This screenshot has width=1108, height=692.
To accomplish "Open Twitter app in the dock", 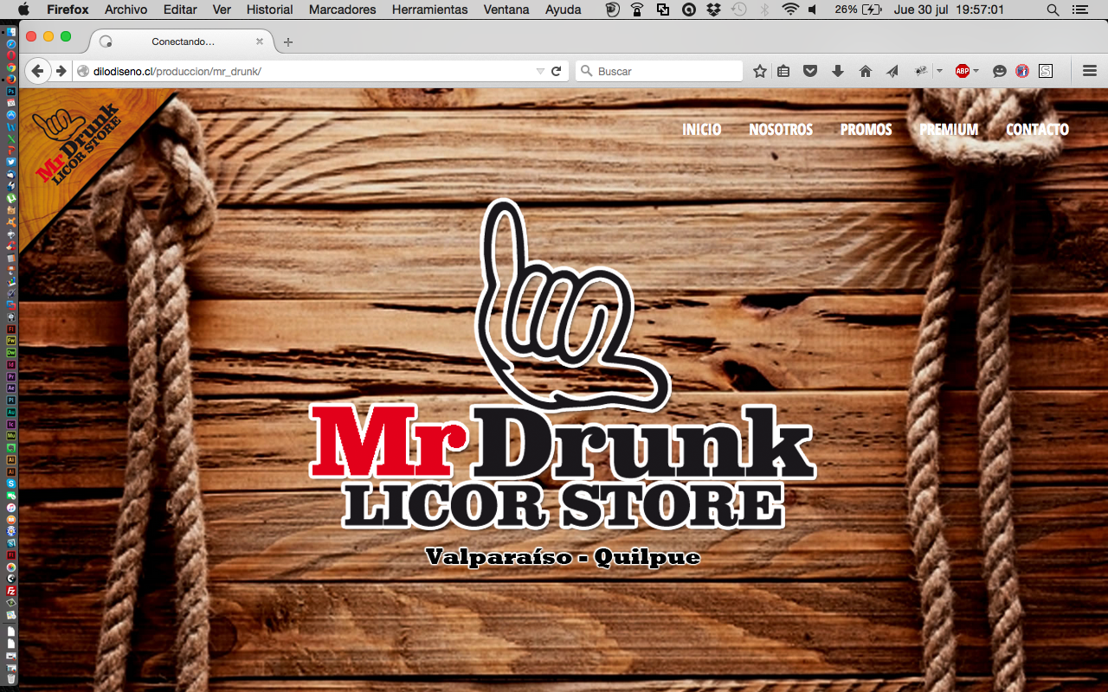I will [x=11, y=162].
